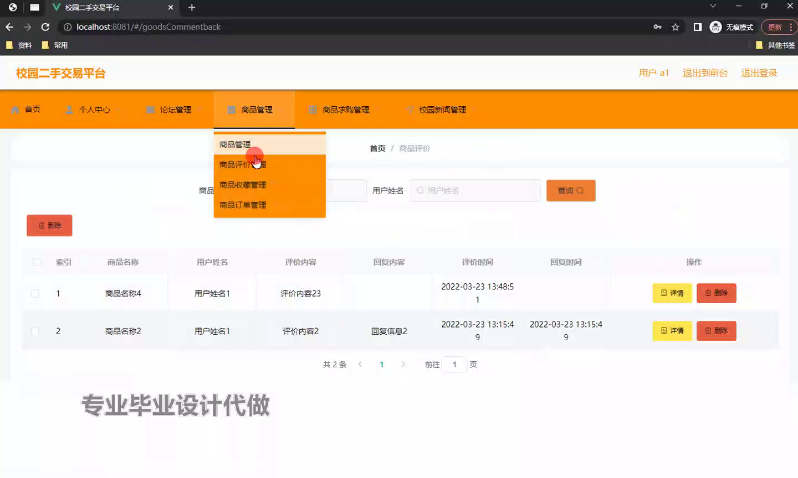Open 详情 for 商品名称2 row
The width and height of the screenshot is (798, 478).
tap(672, 330)
